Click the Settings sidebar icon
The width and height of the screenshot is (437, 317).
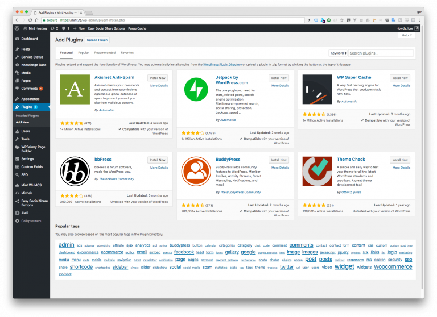(17, 159)
